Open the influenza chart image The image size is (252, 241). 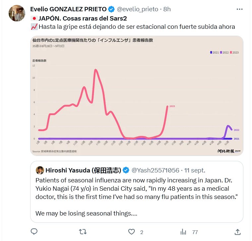(x=137, y=95)
